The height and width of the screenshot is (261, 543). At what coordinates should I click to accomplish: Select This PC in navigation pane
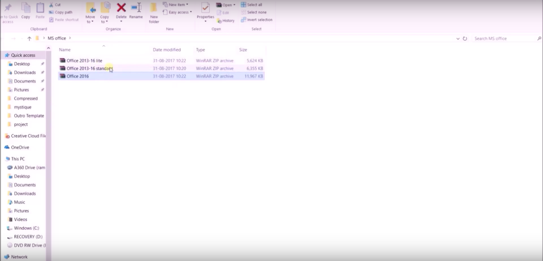[x=18, y=159]
